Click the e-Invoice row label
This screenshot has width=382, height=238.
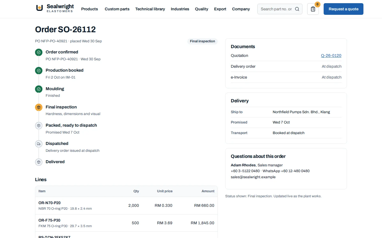(239, 77)
